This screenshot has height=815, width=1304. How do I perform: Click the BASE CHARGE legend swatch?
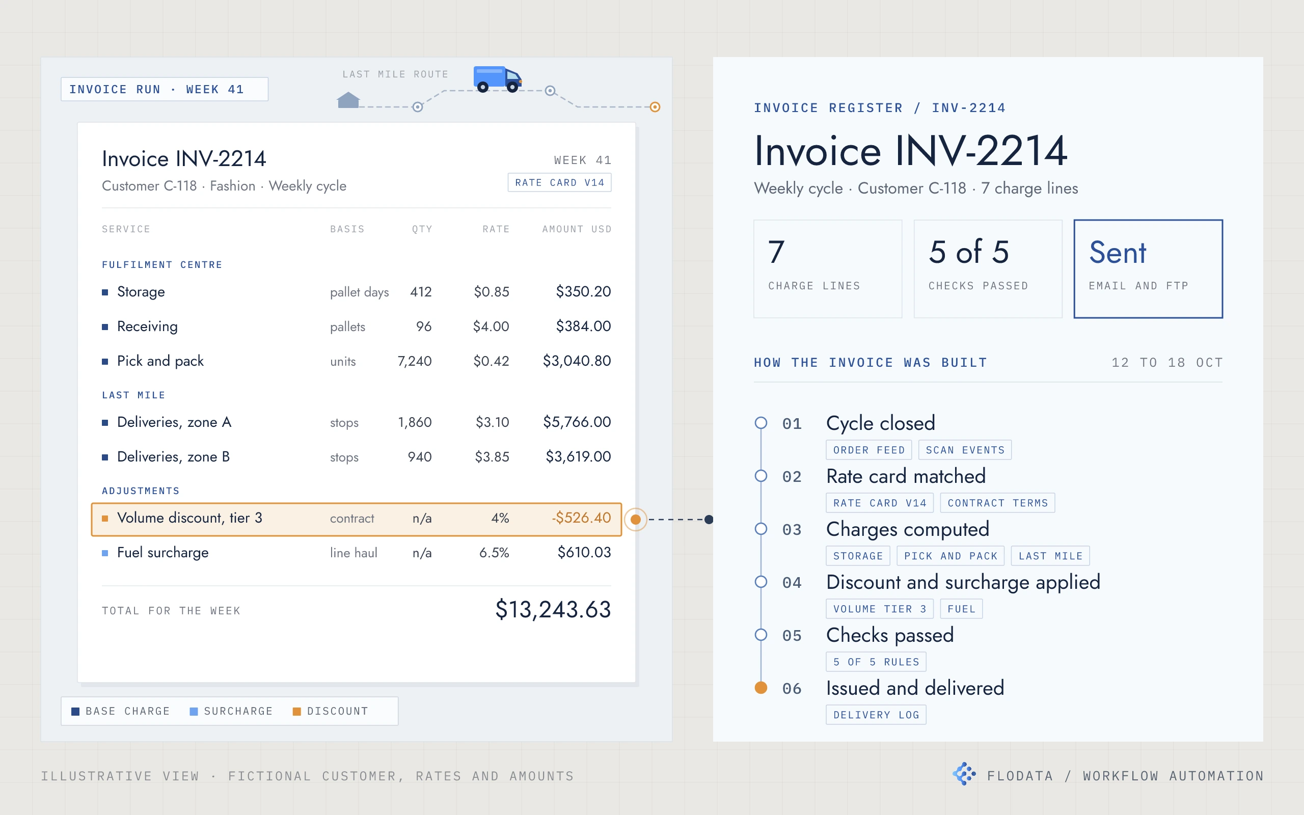pyautogui.click(x=75, y=712)
